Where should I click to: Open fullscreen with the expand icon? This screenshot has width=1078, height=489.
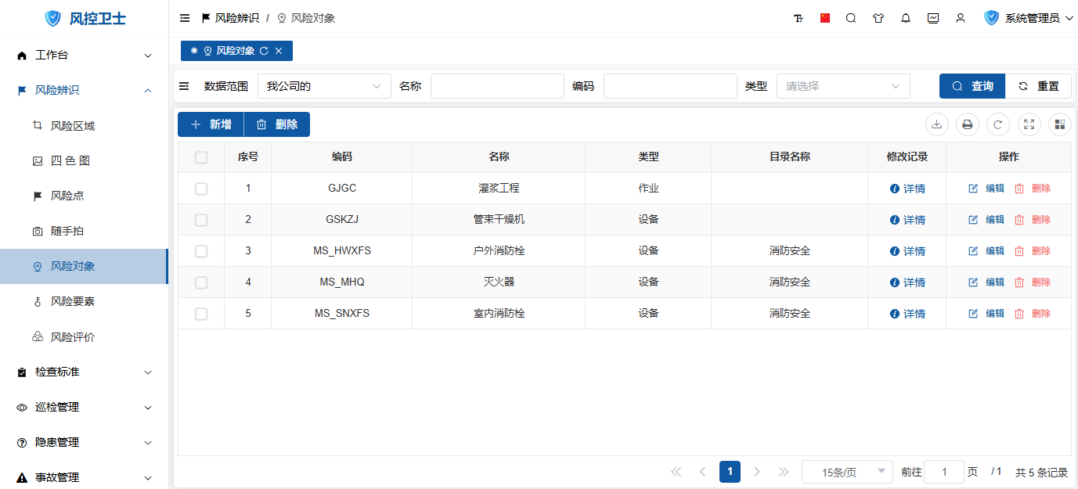click(x=1029, y=124)
